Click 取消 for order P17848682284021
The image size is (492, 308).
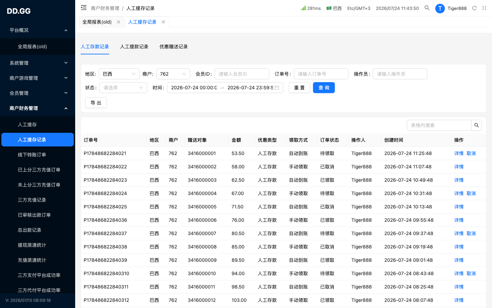point(471,153)
